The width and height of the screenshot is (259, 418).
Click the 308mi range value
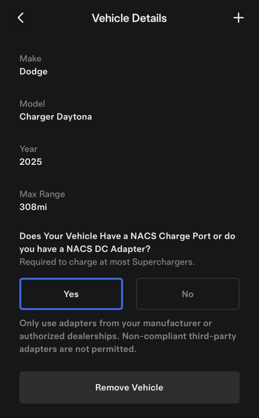33,207
